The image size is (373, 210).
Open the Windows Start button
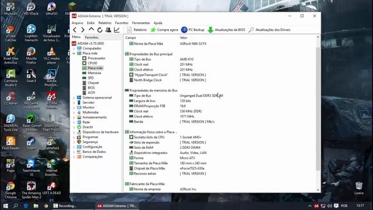pyautogui.click(x=5, y=206)
